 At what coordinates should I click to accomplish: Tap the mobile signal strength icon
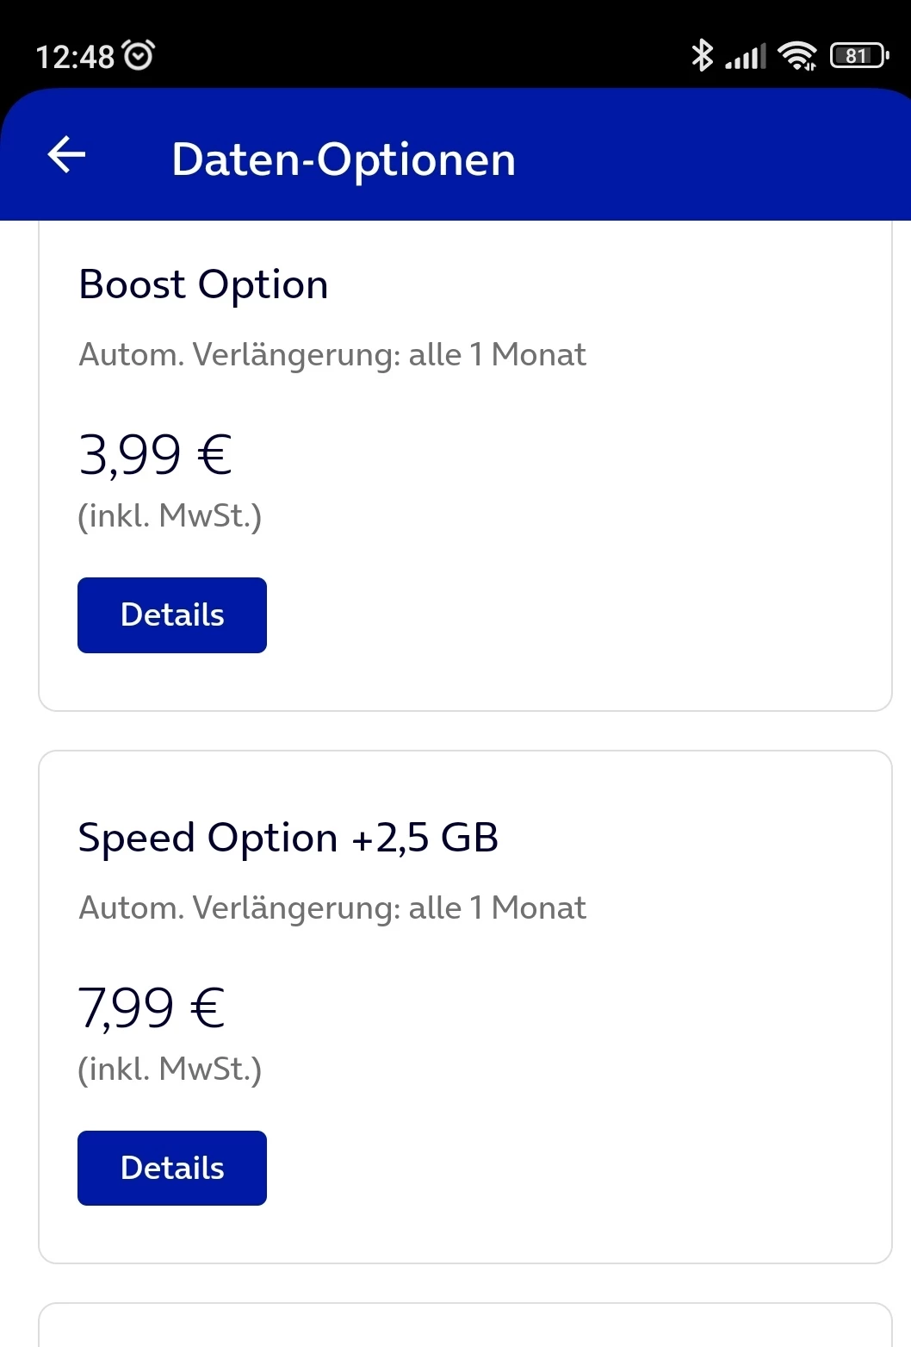tap(745, 57)
